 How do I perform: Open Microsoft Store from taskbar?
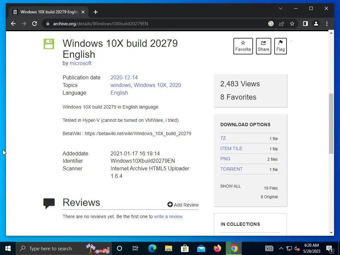click(185, 248)
